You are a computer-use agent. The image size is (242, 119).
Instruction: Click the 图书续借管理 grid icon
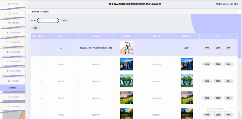(7, 61)
